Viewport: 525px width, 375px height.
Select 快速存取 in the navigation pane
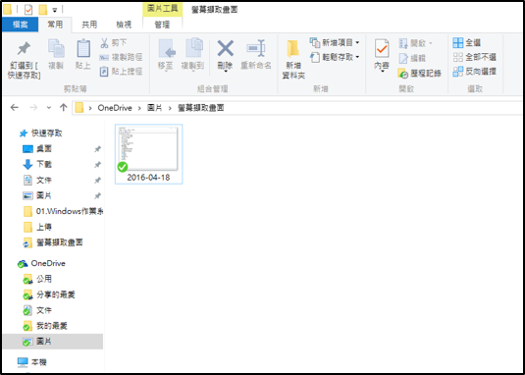(x=46, y=134)
